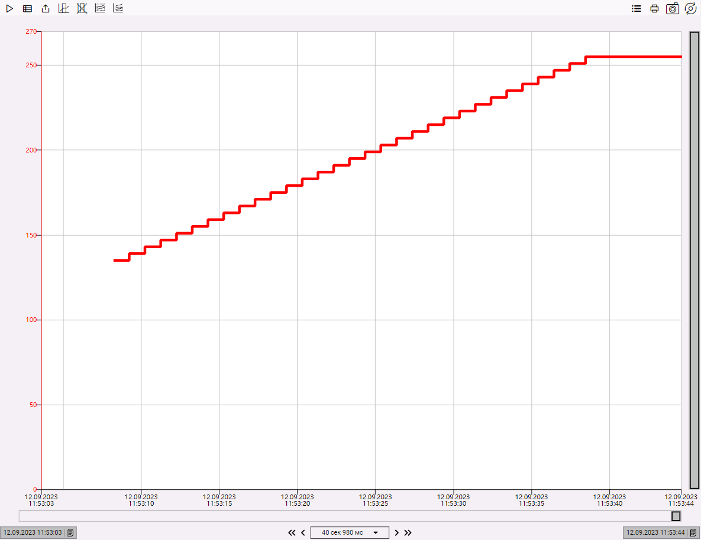
Task: Open calendar for start time 11:53:03
Action: (70, 532)
